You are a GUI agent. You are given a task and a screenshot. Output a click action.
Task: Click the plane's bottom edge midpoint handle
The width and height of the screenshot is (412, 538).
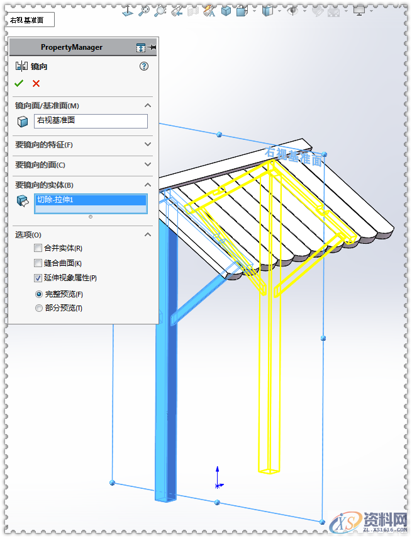coord(217,502)
